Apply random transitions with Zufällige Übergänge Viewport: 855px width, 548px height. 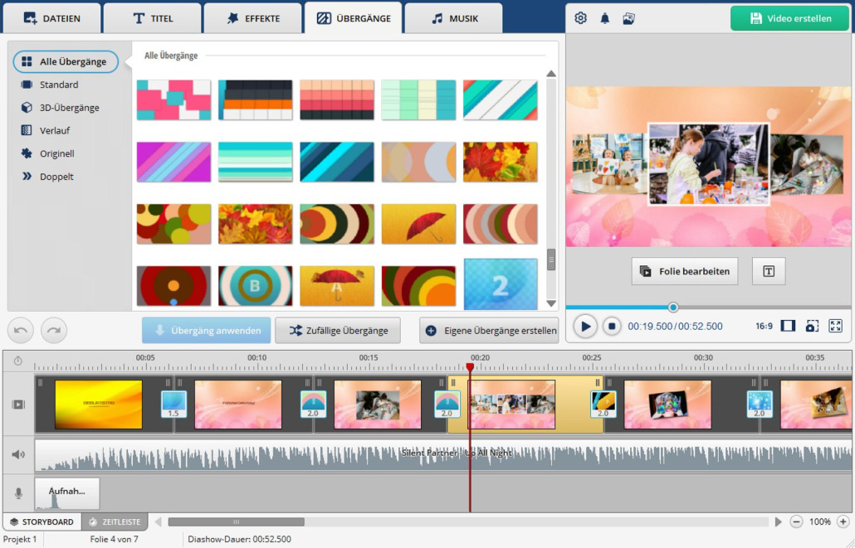pos(338,330)
